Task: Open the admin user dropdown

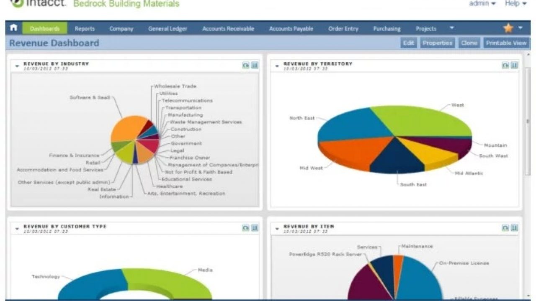Action: [x=482, y=3]
